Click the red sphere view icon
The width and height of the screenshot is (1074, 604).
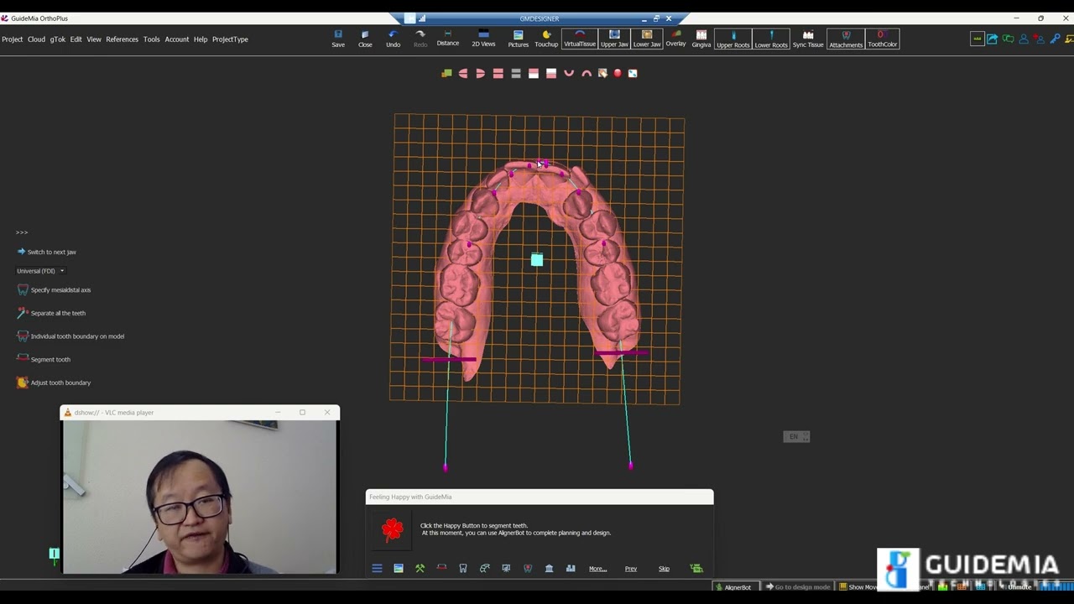point(618,74)
